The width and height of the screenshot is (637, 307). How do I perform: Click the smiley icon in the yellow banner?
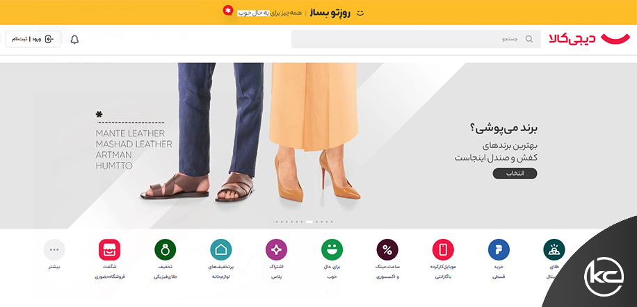pyautogui.click(x=360, y=13)
